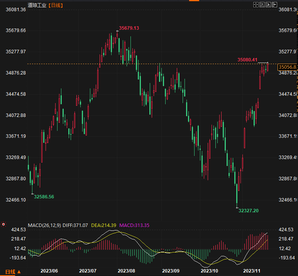The width and height of the screenshot is (298, 276).
Task: Click the jump-to-start chart icon
Action: click(x=262, y=5)
